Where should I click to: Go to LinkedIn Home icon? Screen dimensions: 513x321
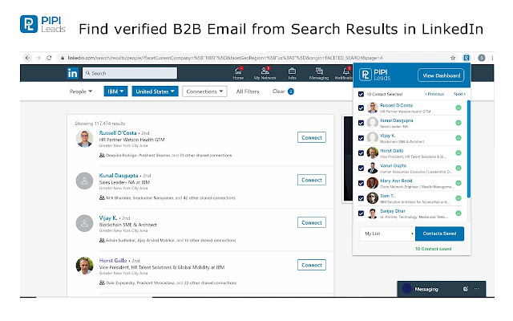238,71
